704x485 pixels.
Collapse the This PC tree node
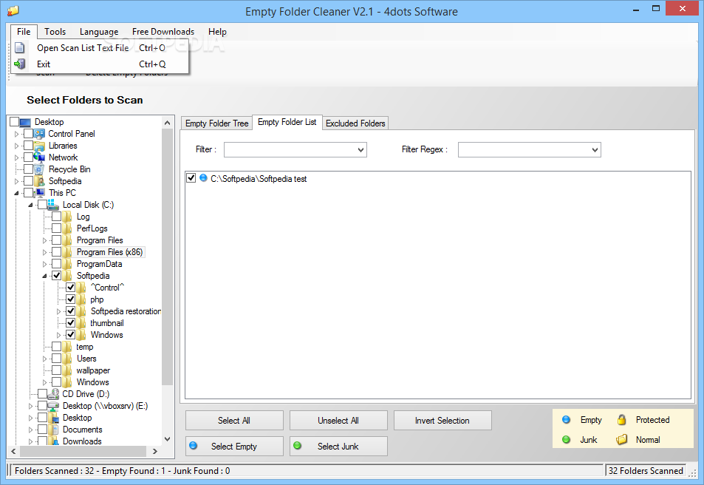(x=16, y=193)
